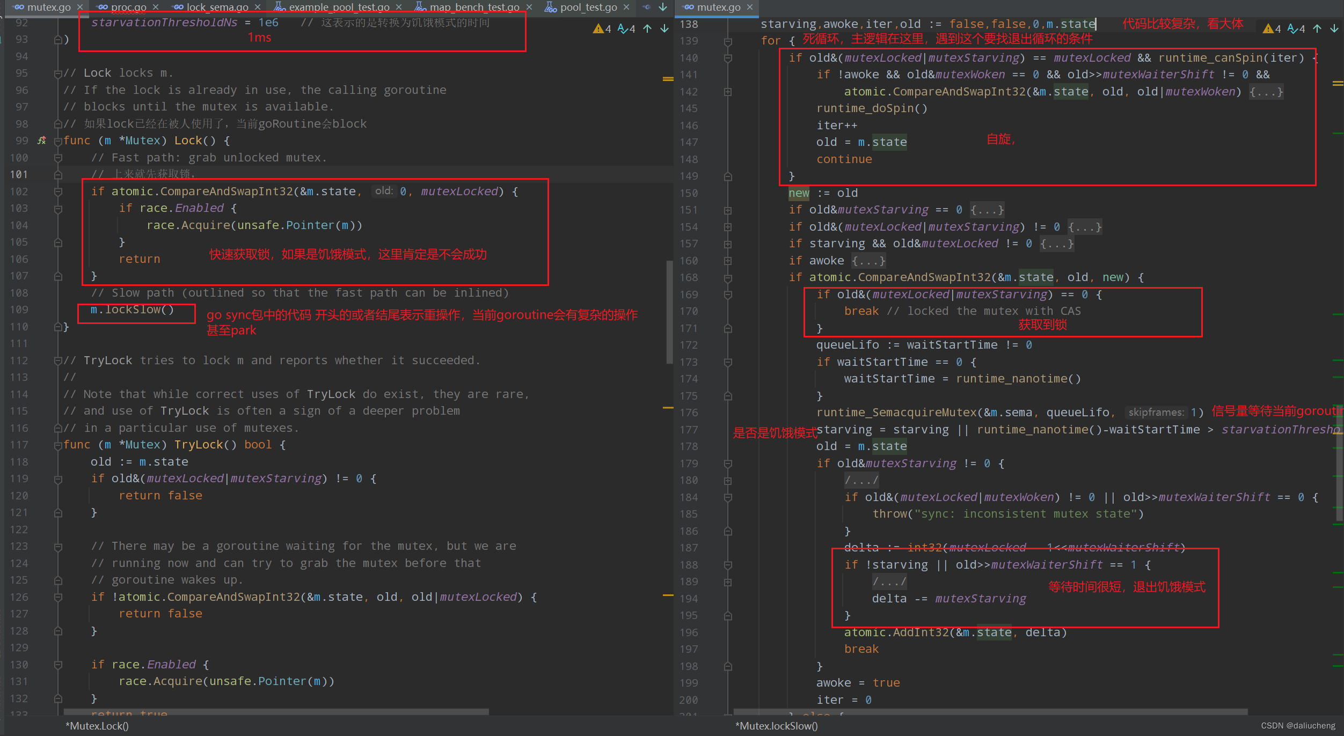The height and width of the screenshot is (736, 1344).
Task: Close the lock_sema.go tab
Action: pyautogui.click(x=257, y=7)
